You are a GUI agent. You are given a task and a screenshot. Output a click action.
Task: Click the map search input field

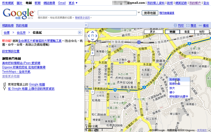87,13
